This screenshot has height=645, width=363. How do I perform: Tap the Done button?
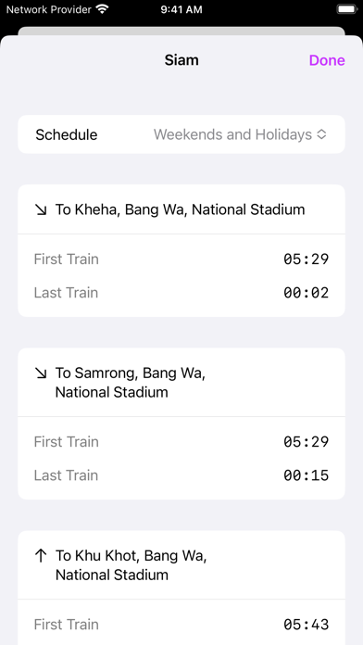(x=327, y=60)
